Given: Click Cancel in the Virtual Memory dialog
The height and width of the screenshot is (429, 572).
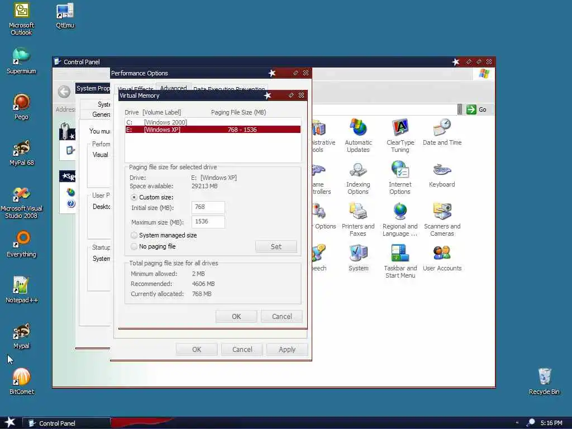Looking at the screenshot, I should (282, 316).
